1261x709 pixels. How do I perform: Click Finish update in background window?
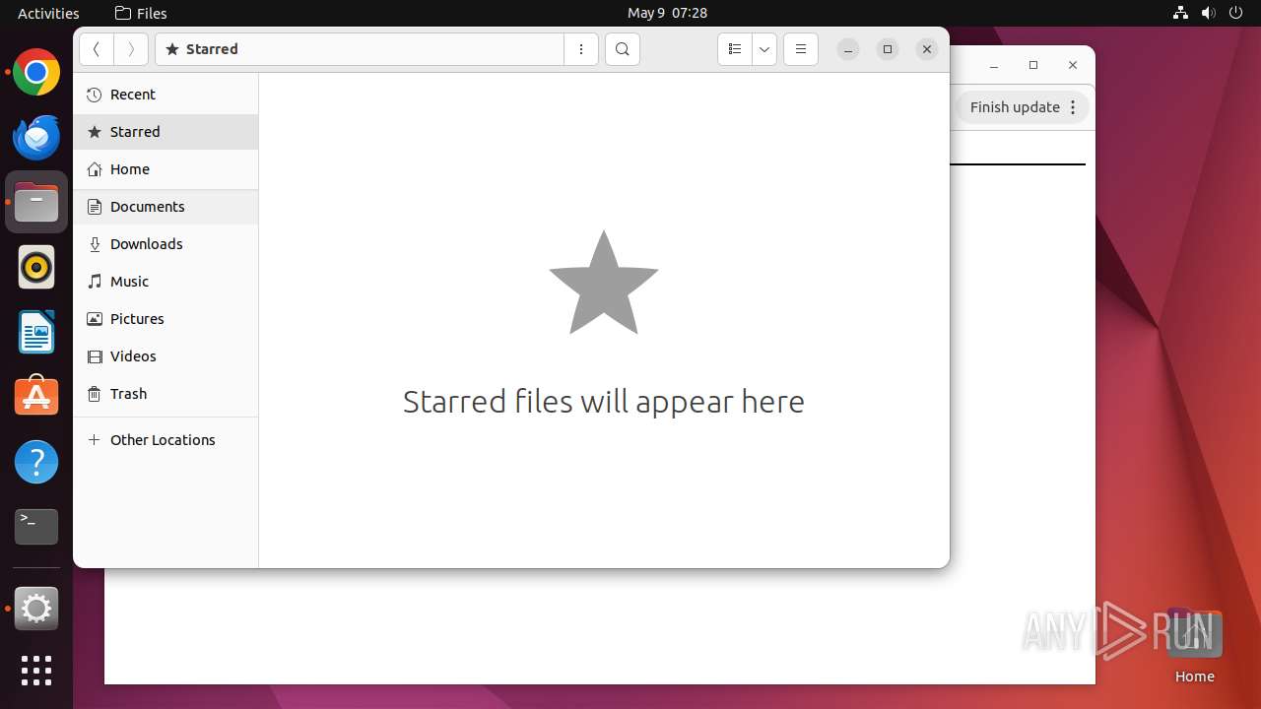point(1015,107)
